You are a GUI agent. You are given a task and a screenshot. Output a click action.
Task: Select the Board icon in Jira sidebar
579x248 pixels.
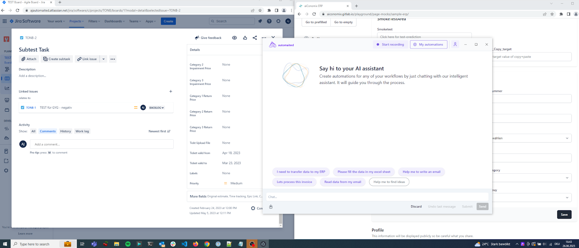click(7, 79)
